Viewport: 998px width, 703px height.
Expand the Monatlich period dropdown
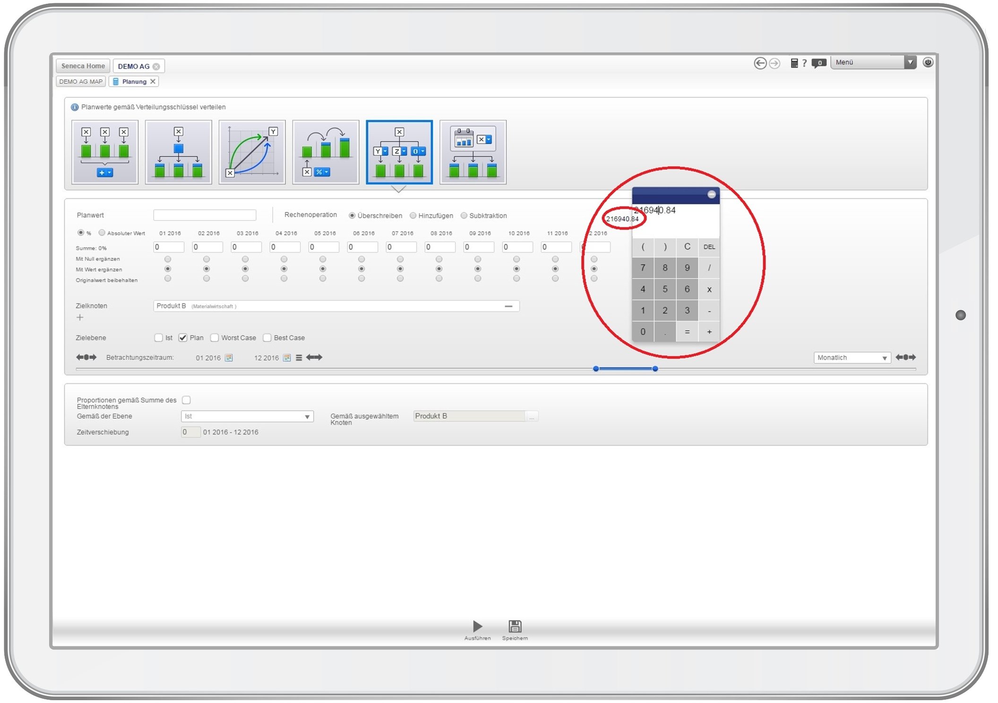(x=884, y=358)
